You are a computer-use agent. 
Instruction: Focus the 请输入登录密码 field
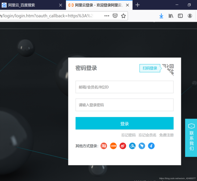[124, 105]
